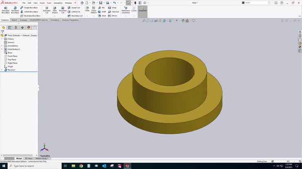This screenshot has width=302, height=169.
Task: Select Origin in the feature tree
Action: [9, 67]
